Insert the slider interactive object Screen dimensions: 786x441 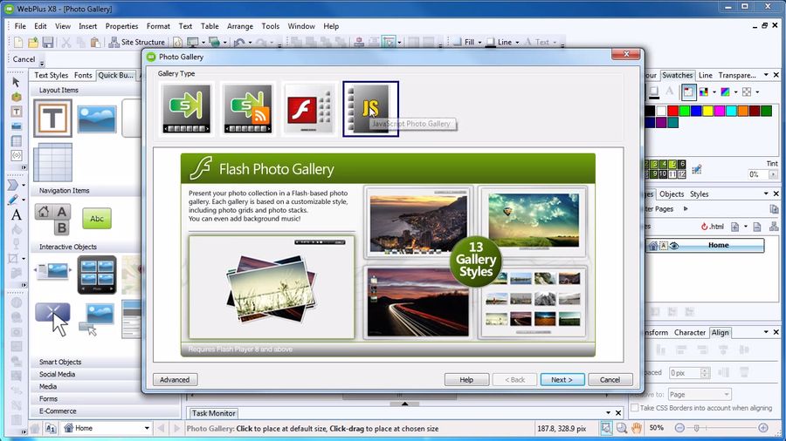52,272
